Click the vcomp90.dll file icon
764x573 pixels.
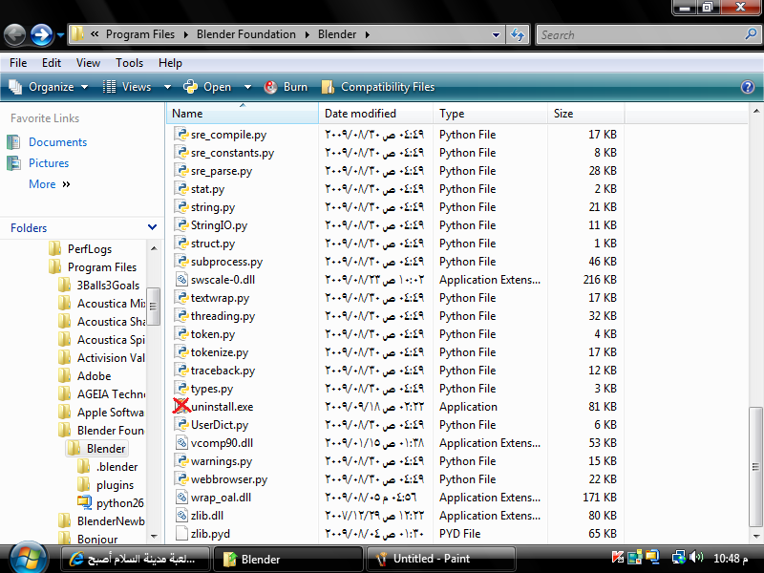[181, 443]
